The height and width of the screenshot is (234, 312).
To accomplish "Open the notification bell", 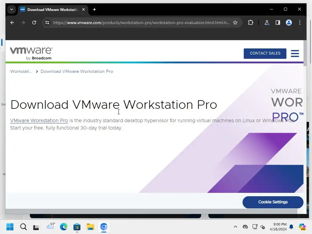I will click(x=291, y=227).
